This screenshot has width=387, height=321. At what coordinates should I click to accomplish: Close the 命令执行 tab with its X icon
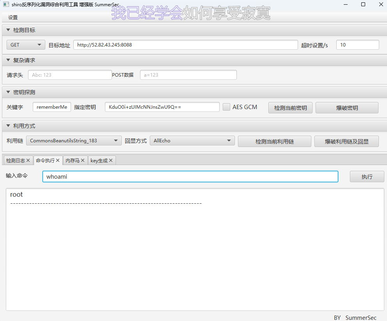coord(58,160)
